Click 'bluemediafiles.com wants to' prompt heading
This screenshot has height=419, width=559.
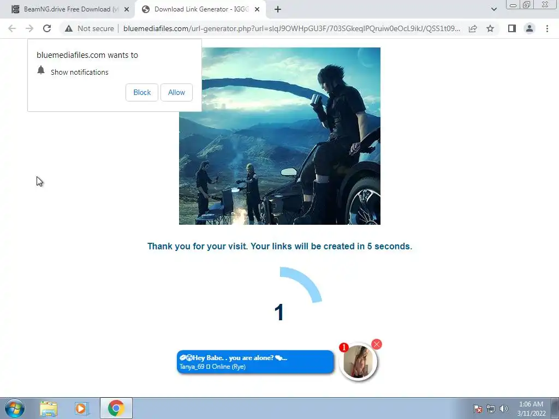(87, 55)
